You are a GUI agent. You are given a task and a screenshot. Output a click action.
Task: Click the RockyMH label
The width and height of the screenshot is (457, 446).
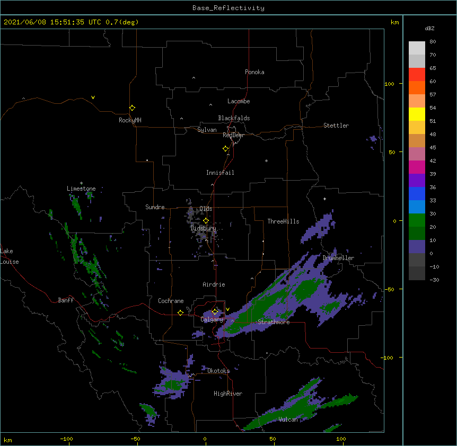point(130,120)
